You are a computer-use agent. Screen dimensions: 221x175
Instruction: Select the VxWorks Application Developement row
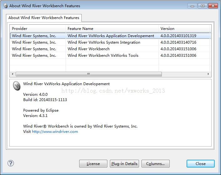click(x=110, y=36)
